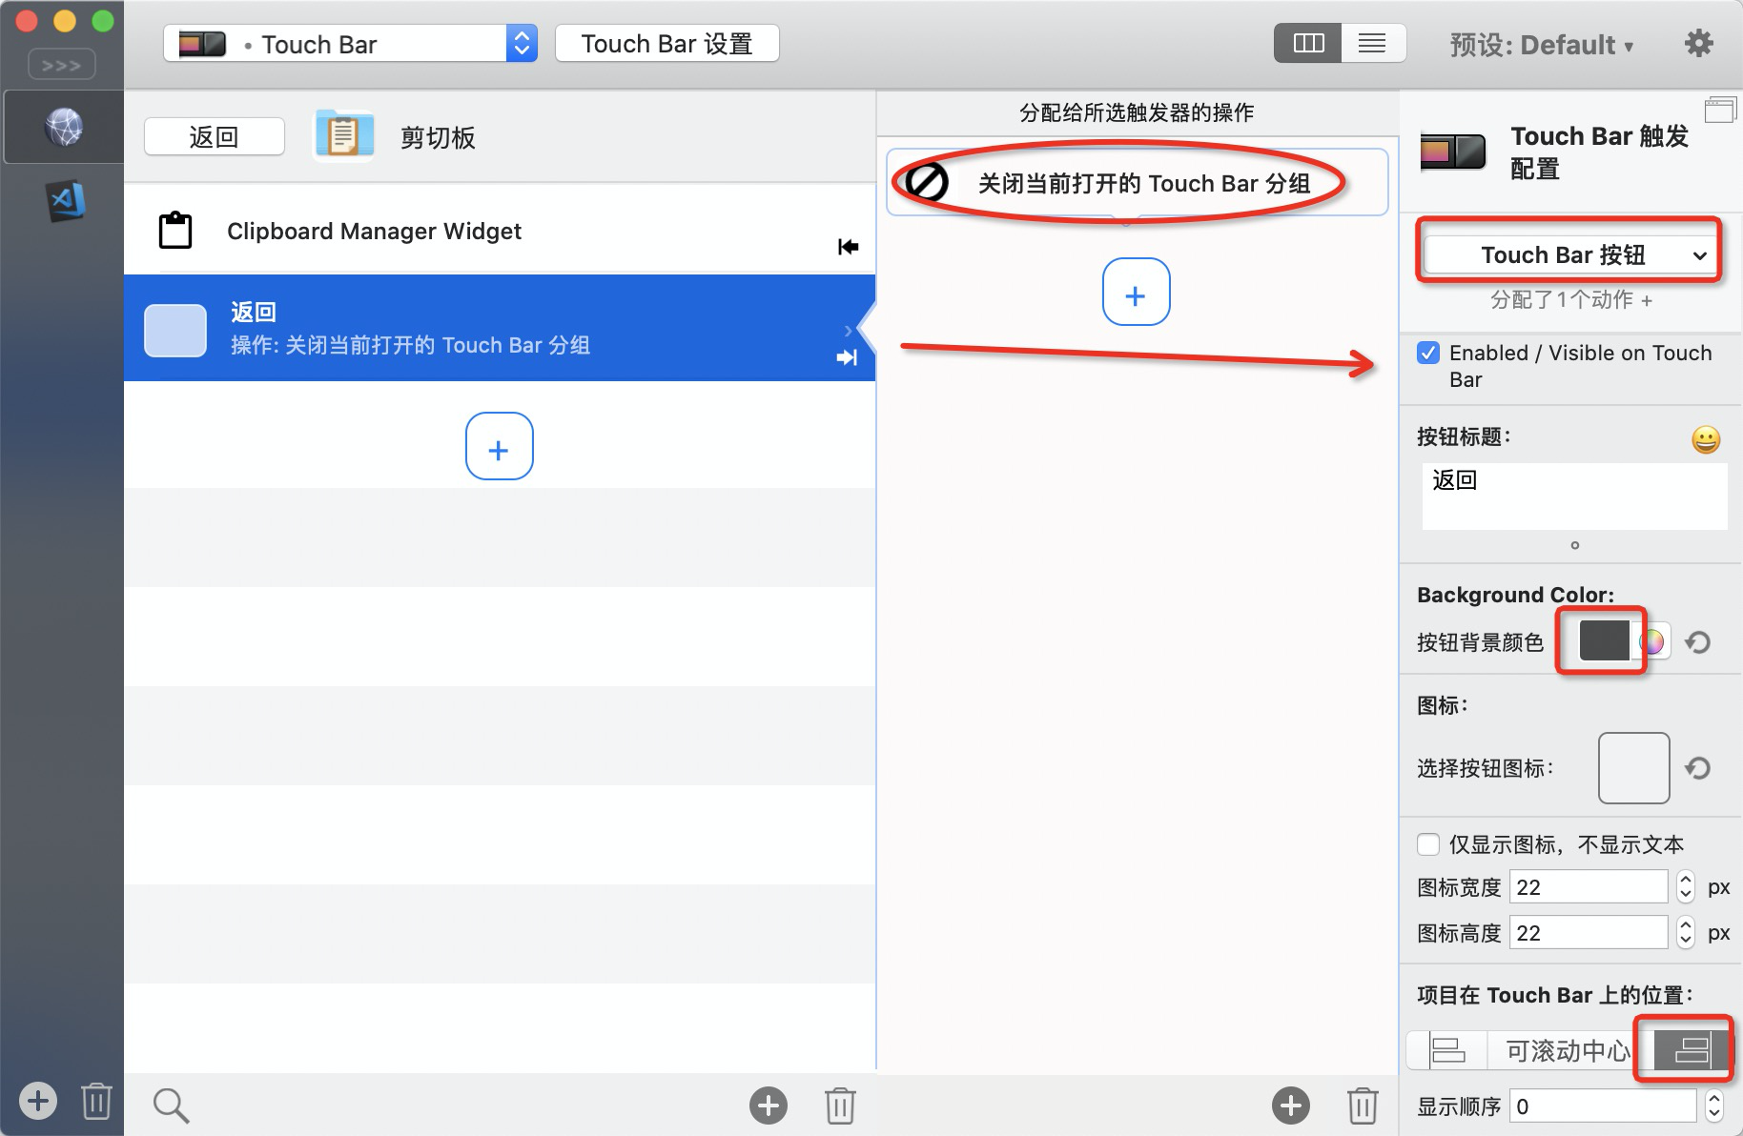1743x1136 pixels.
Task: Reset the selected button icon
Action: click(1698, 767)
